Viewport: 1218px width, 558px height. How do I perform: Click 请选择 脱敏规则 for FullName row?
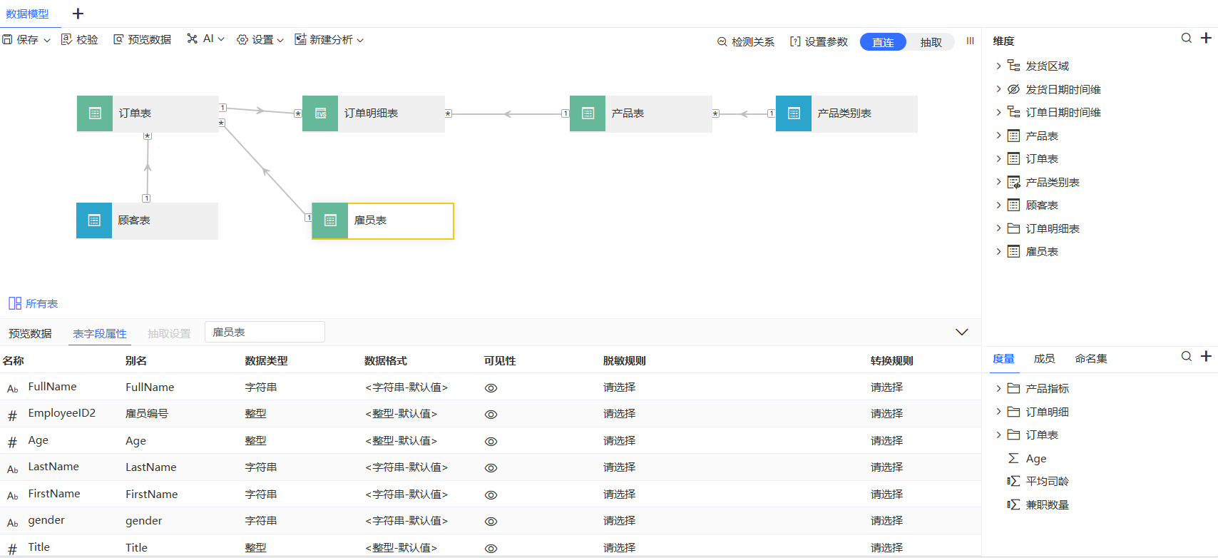[x=619, y=387]
